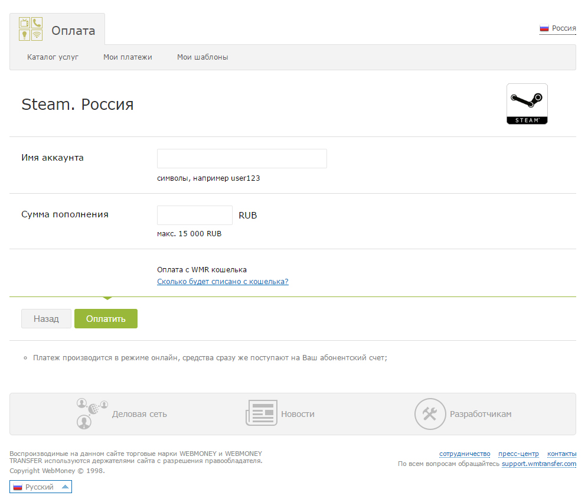
Task: Click the Имя аккаунта label
Action: coord(53,158)
